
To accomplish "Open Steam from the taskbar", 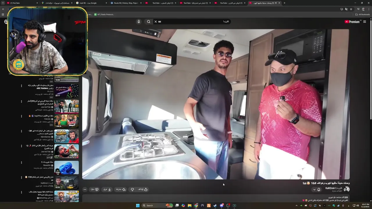I will [215, 206].
